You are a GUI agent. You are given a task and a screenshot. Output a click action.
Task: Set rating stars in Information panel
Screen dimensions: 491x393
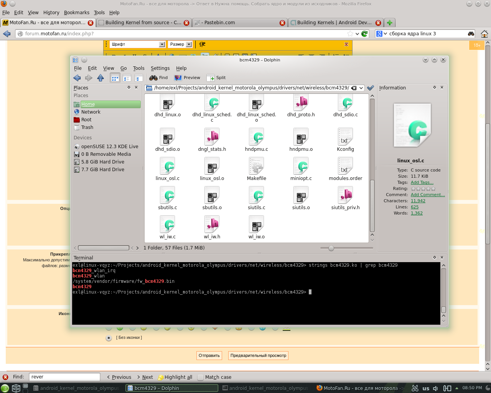click(x=423, y=188)
